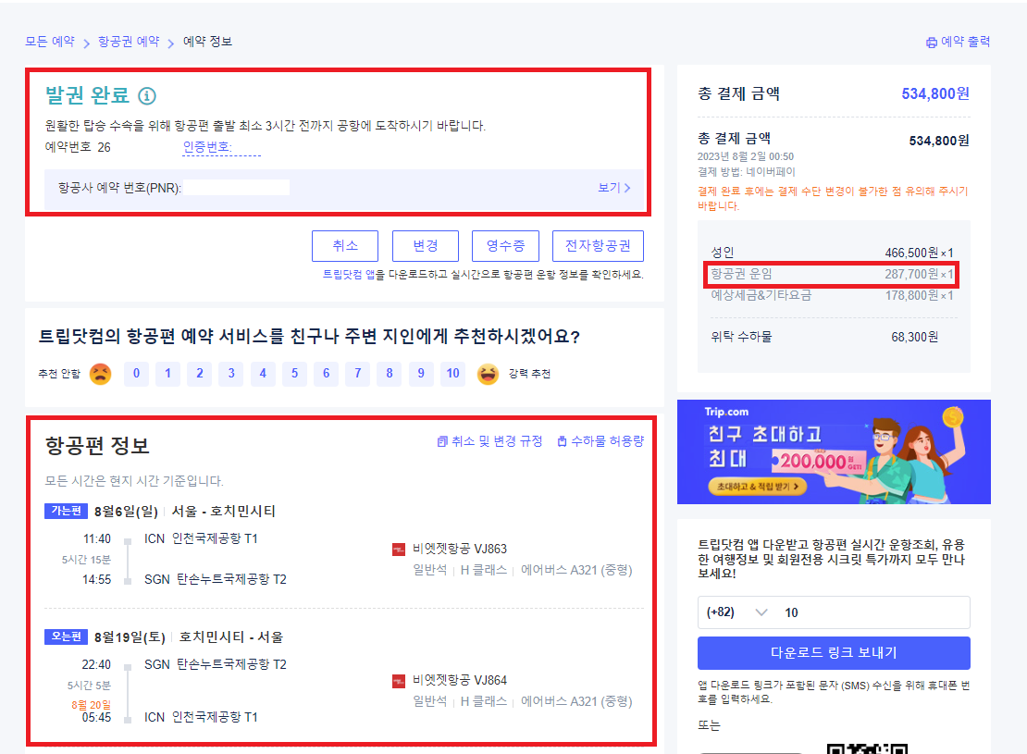Click the info icon beside 발권 완료
This screenshot has height=754, width=1027.
tap(147, 95)
